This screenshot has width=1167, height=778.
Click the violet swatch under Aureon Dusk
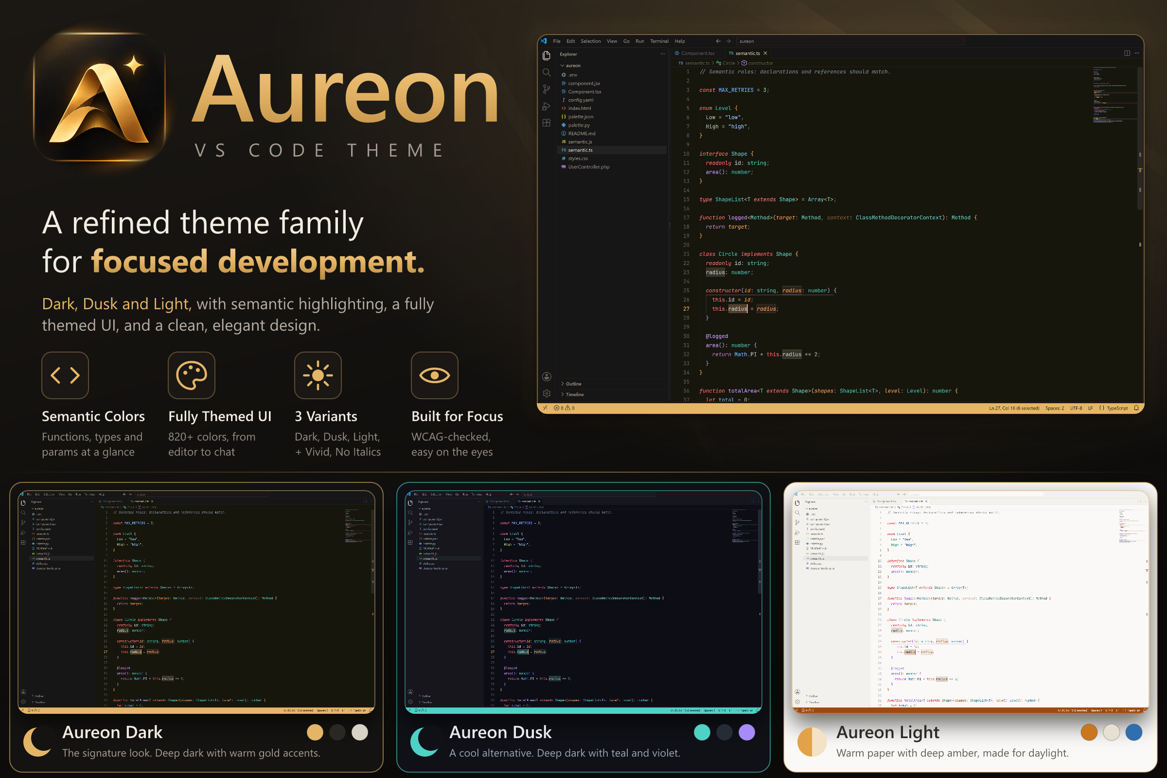[x=747, y=732]
